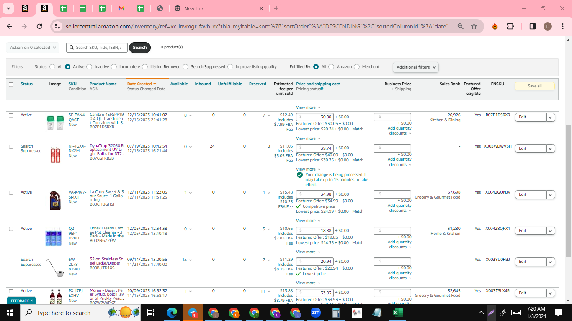Open the Windows notification center
The width and height of the screenshot is (572, 321).
558,313
